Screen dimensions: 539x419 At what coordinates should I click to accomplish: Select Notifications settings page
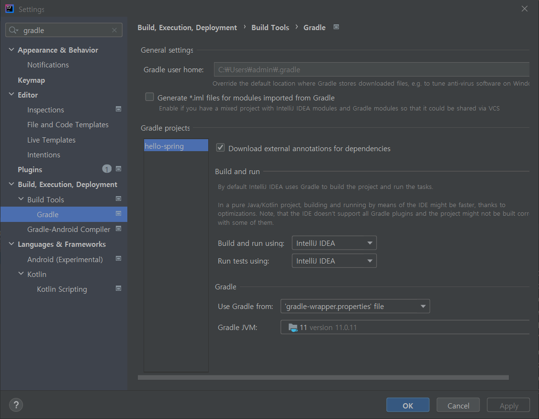click(48, 65)
